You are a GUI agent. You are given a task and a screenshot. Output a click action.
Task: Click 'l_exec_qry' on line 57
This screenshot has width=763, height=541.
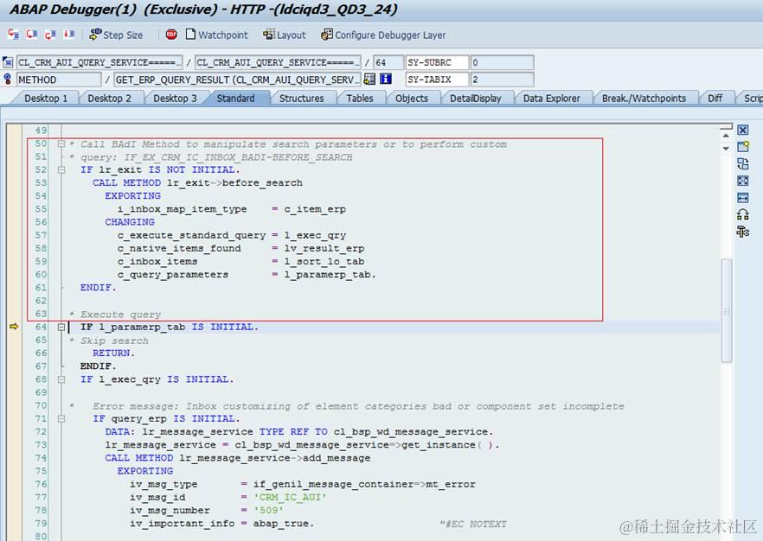point(315,235)
